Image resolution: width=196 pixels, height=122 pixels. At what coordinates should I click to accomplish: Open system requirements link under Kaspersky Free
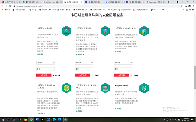[119, 109]
